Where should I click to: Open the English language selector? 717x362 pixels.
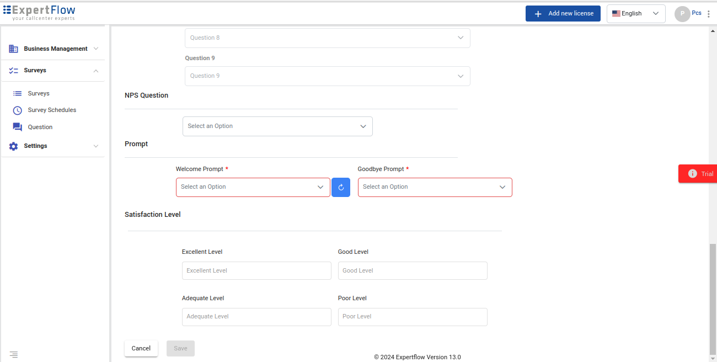pyautogui.click(x=635, y=14)
